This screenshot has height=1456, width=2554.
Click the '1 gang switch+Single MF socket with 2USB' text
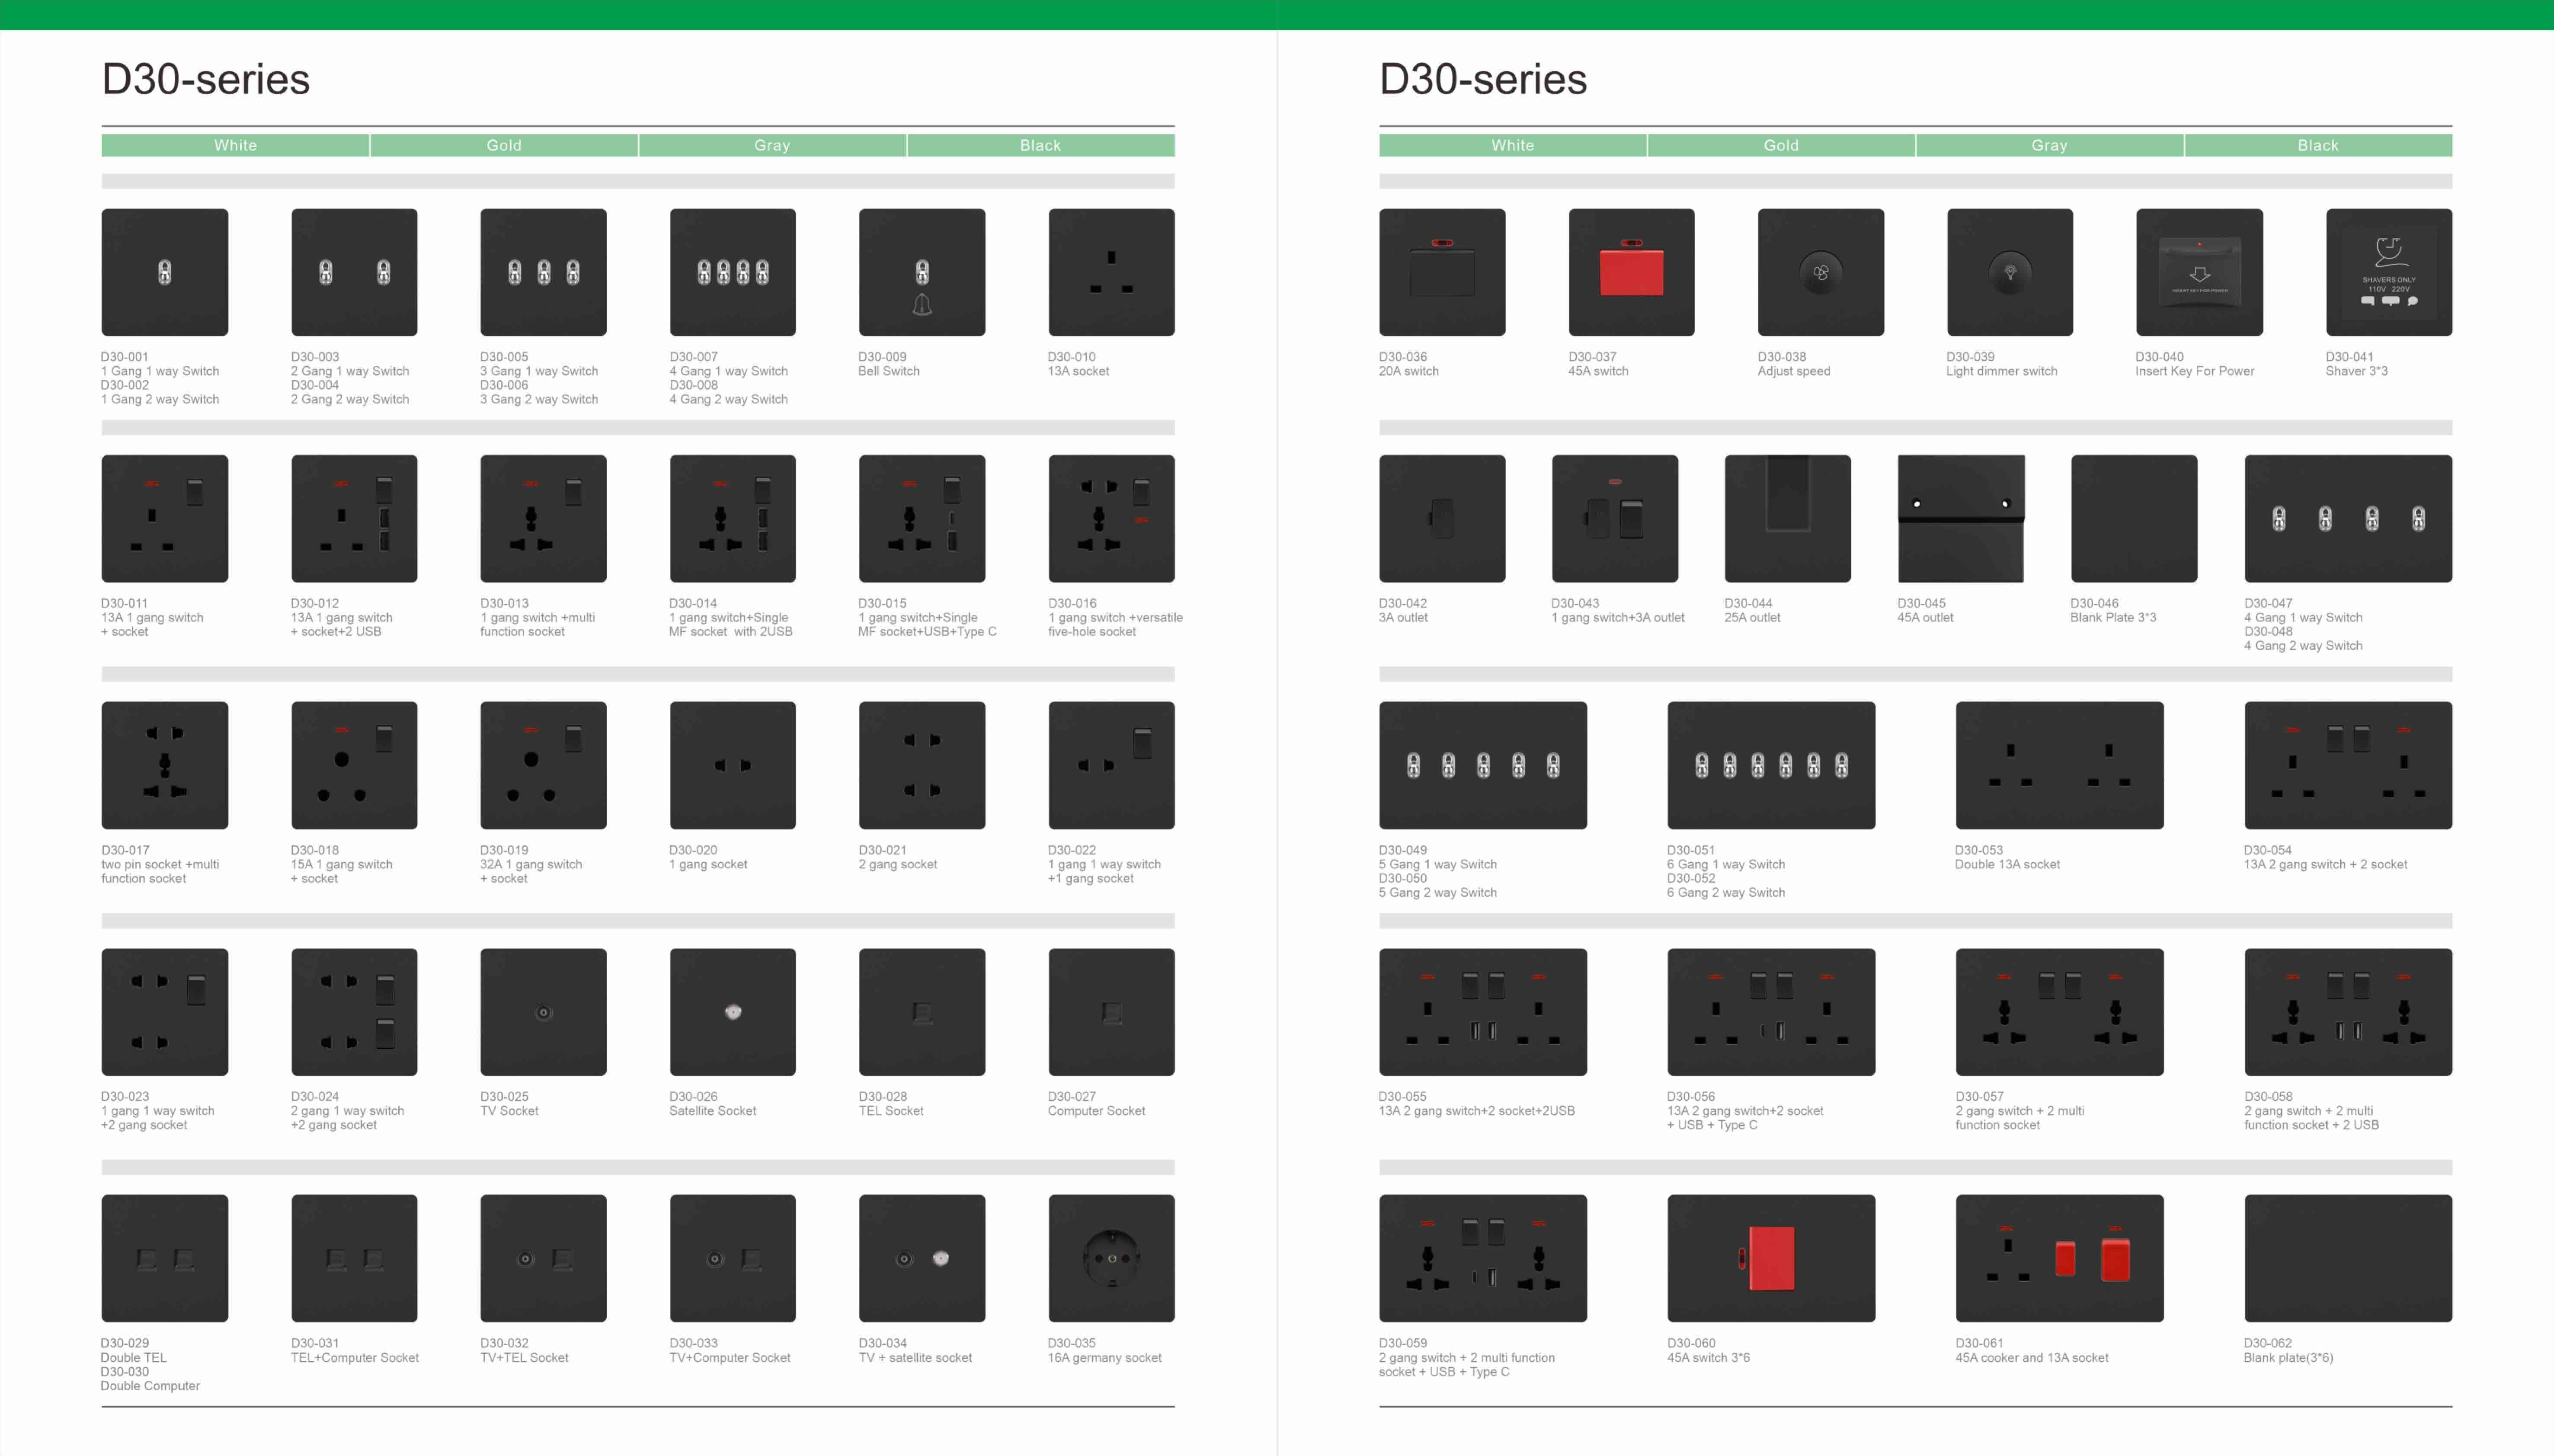point(731,625)
